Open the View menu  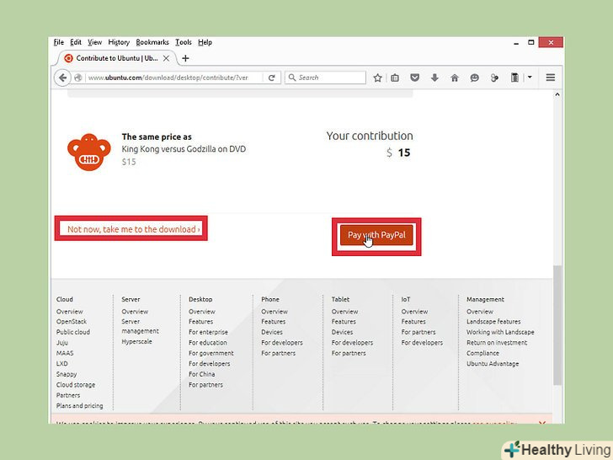tap(94, 42)
